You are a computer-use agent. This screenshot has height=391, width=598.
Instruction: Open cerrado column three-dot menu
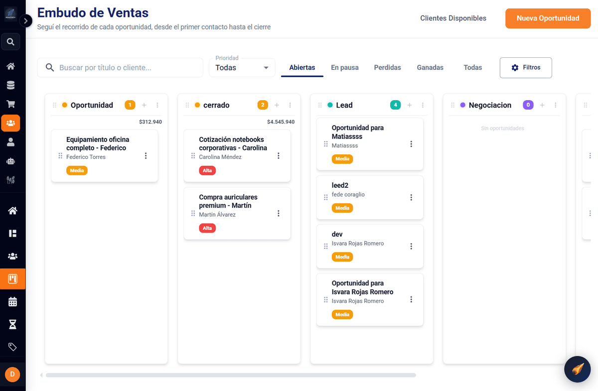(x=290, y=105)
